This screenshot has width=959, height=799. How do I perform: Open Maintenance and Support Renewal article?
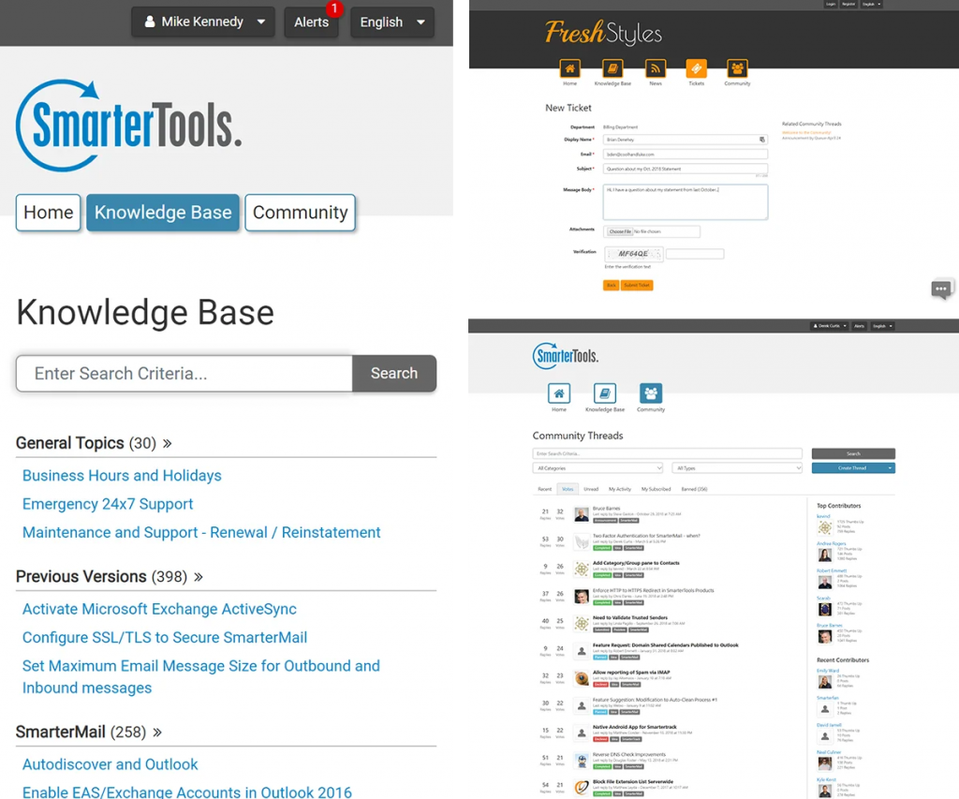[201, 532]
